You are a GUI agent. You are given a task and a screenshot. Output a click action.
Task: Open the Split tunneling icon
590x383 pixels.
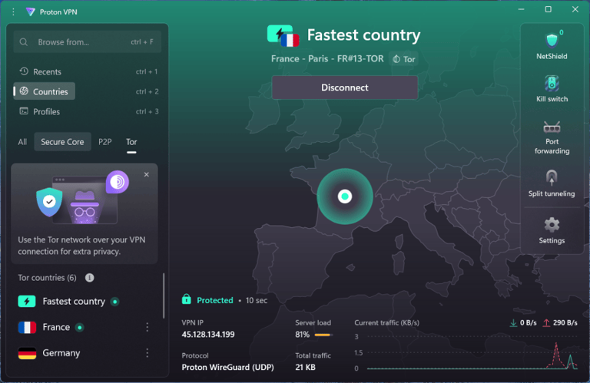click(552, 177)
